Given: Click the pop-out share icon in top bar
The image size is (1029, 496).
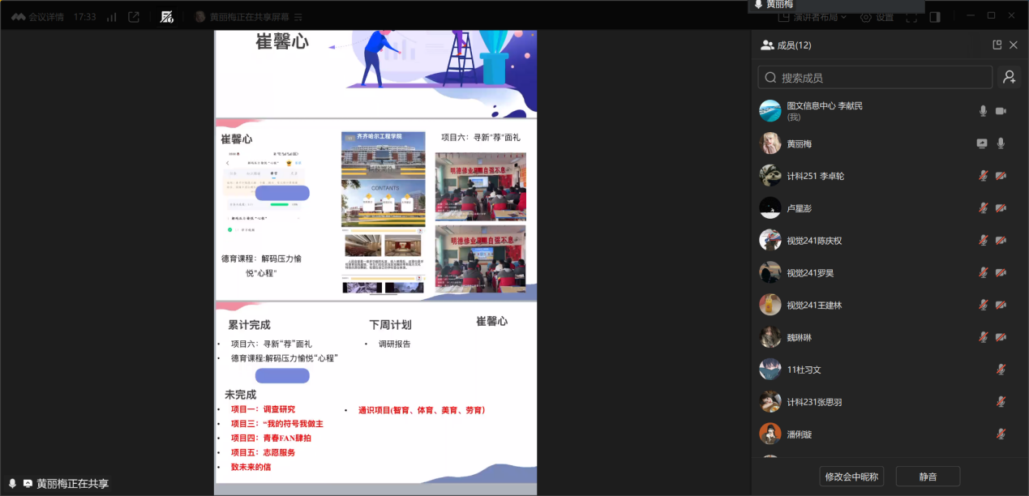Looking at the screenshot, I should 134,17.
